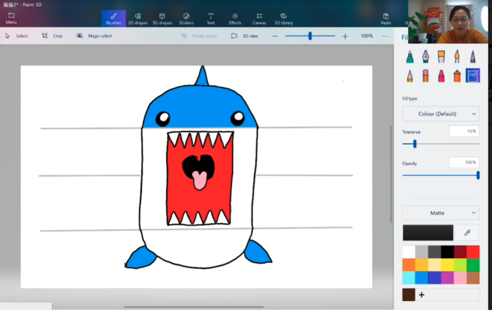Open the 3D library
The image size is (492, 310).
click(x=284, y=19)
